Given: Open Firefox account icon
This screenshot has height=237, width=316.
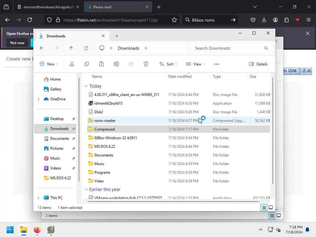Looking at the screenshot, I should (275, 20).
